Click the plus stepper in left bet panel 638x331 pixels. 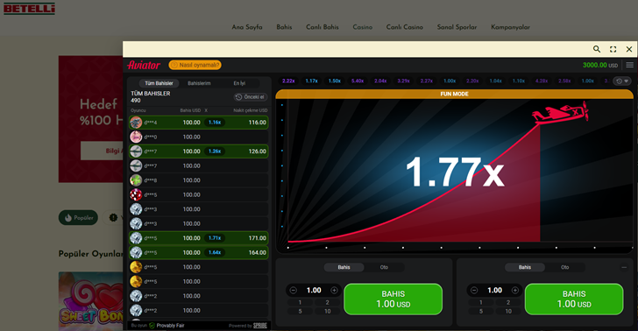click(334, 291)
